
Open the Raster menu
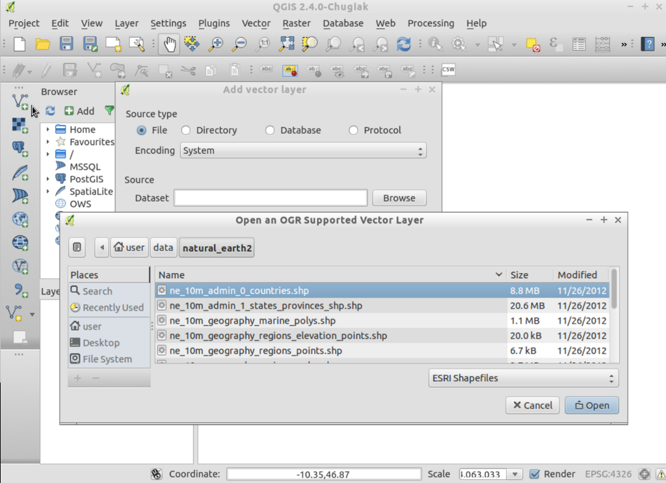tap(297, 23)
